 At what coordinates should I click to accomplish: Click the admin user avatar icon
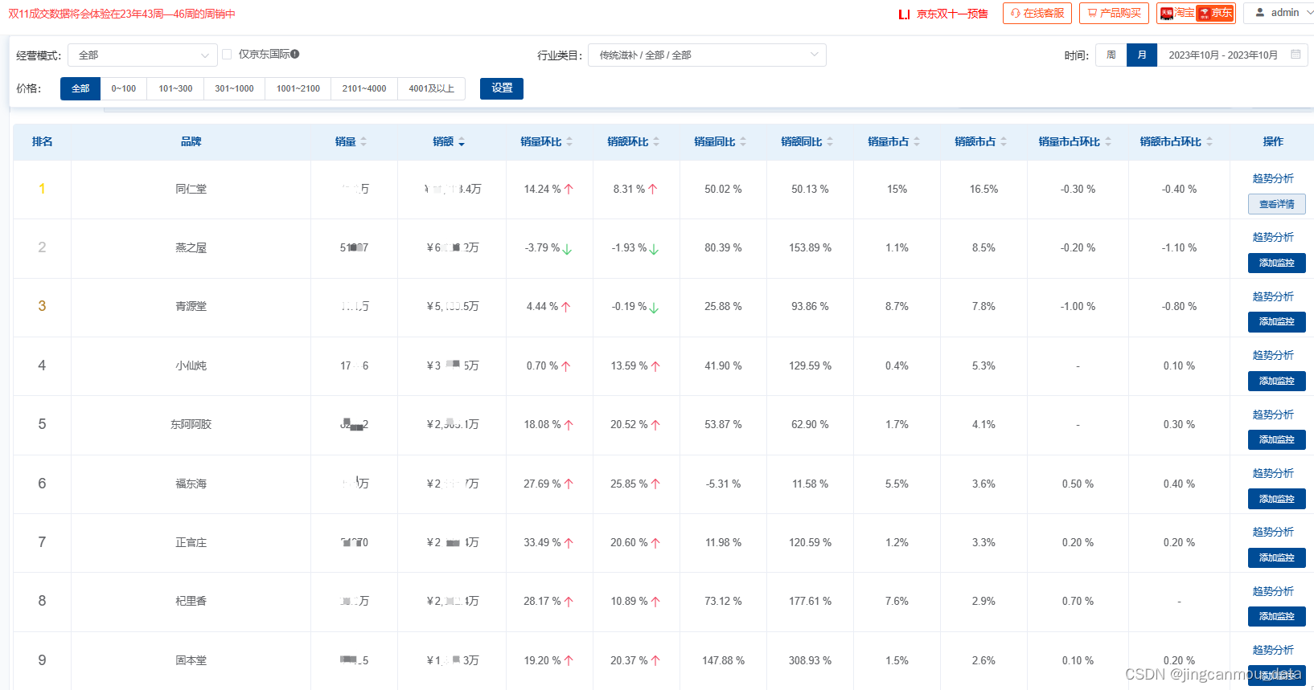(1260, 13)
